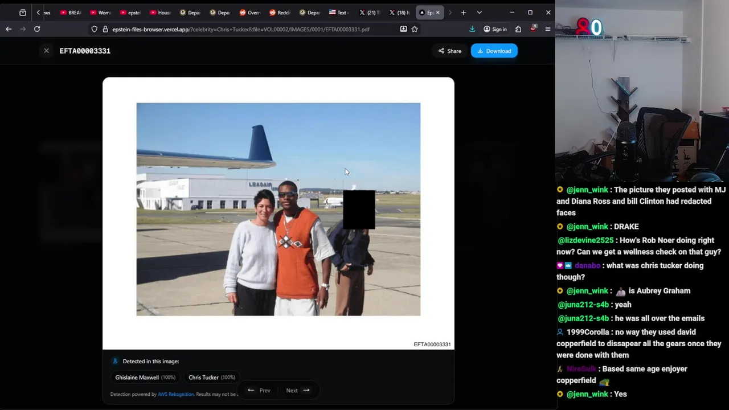
Task: Switch to the epste YouTube tab
Action: point(130,13)
